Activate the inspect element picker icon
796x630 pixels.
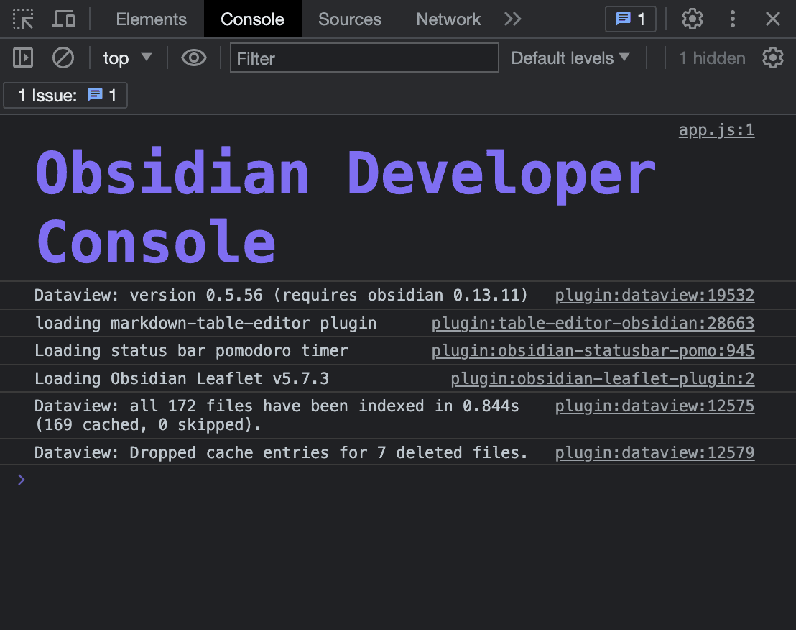(x=23, y=19)
